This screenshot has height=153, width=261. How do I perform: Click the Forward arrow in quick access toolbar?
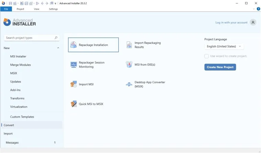[x=47, y=3]
